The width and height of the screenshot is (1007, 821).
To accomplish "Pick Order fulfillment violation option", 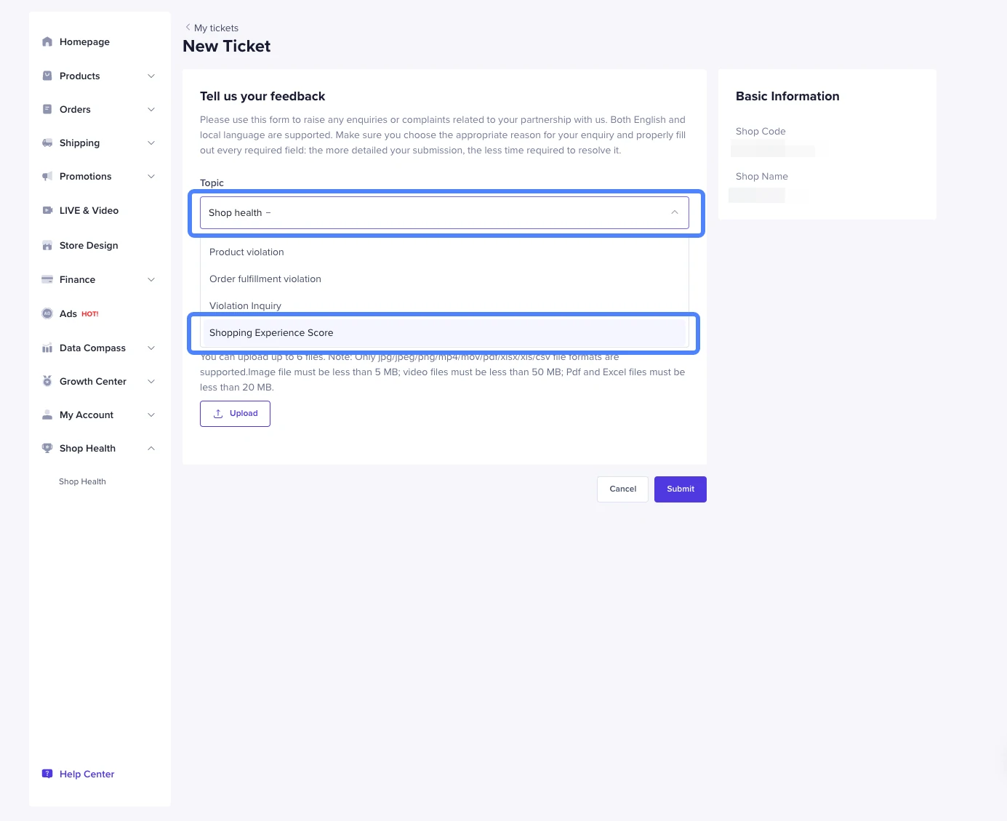I will coord(265,279).
